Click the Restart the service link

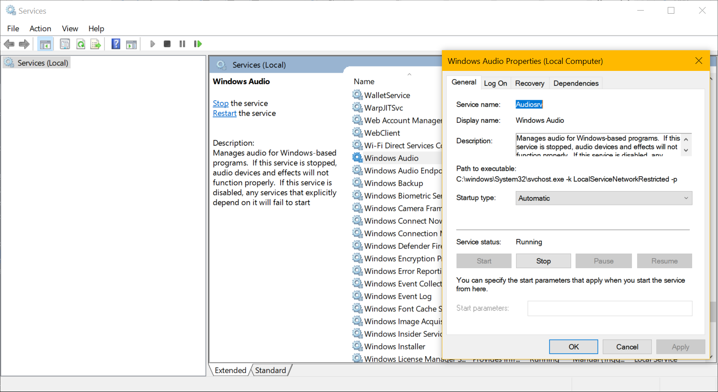[x=224, y=113]
